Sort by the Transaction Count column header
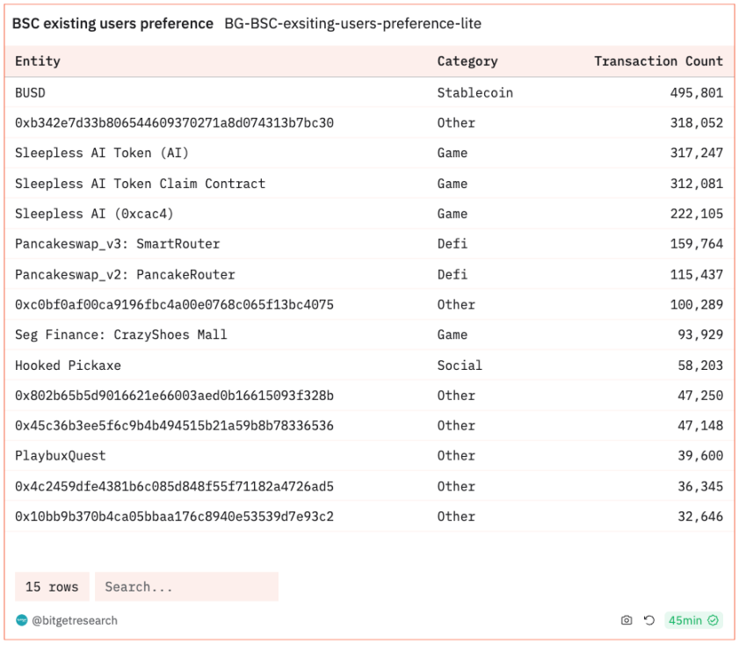 pyautogui.click(x=658, y=62)
